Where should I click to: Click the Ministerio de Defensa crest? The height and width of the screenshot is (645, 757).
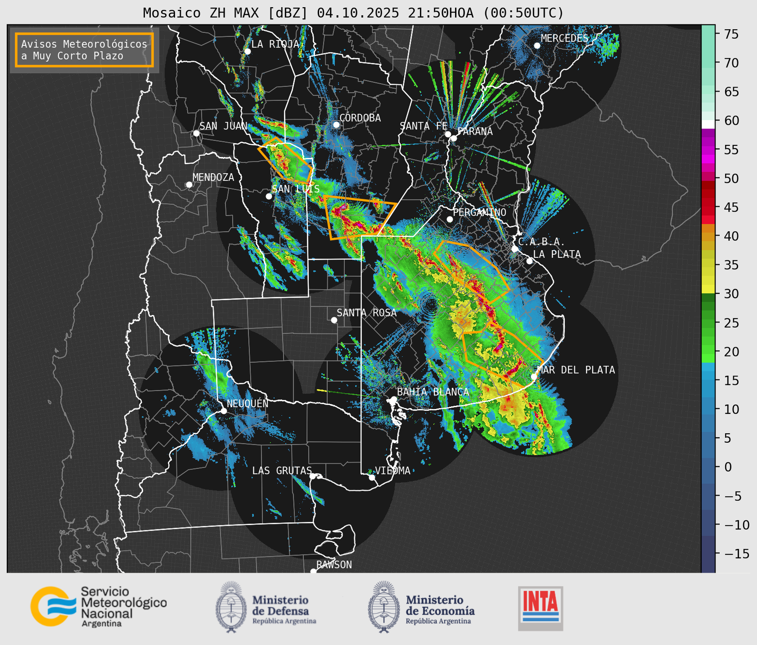pyautogui.click(x=231, y=607)
